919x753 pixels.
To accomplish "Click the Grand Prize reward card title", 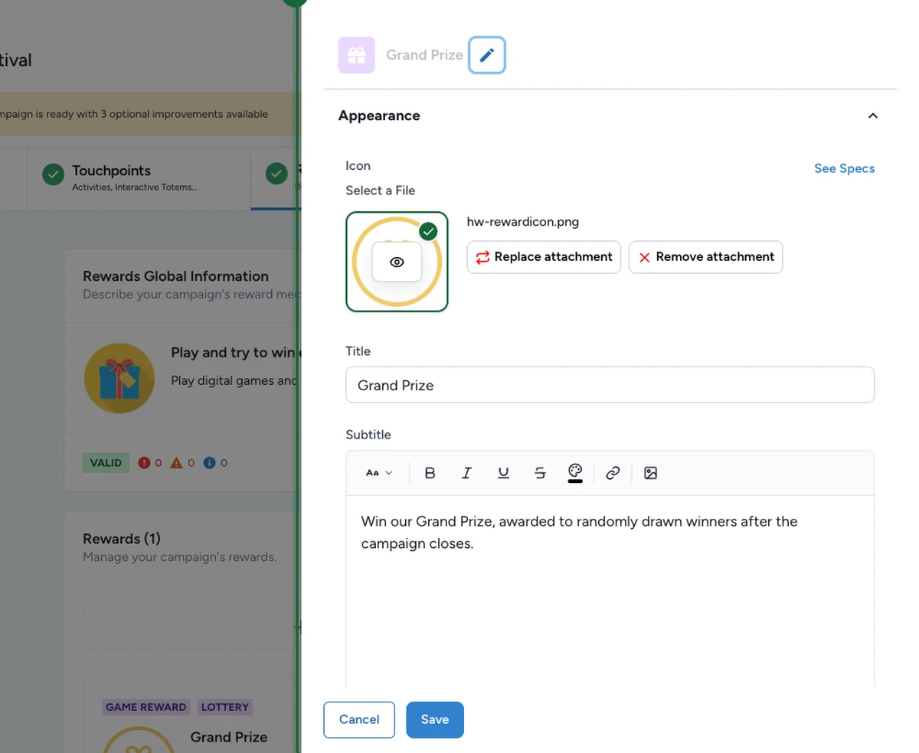I will tap(229, 737).
